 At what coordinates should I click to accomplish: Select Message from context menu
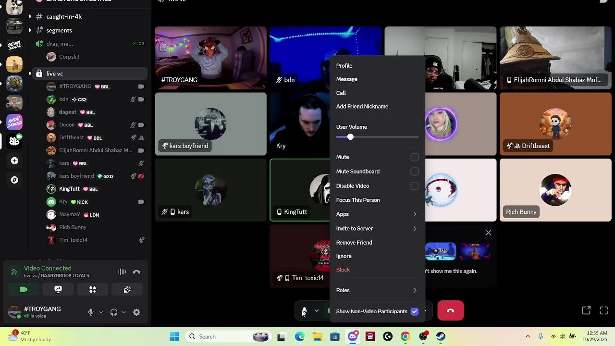[377, 79]
